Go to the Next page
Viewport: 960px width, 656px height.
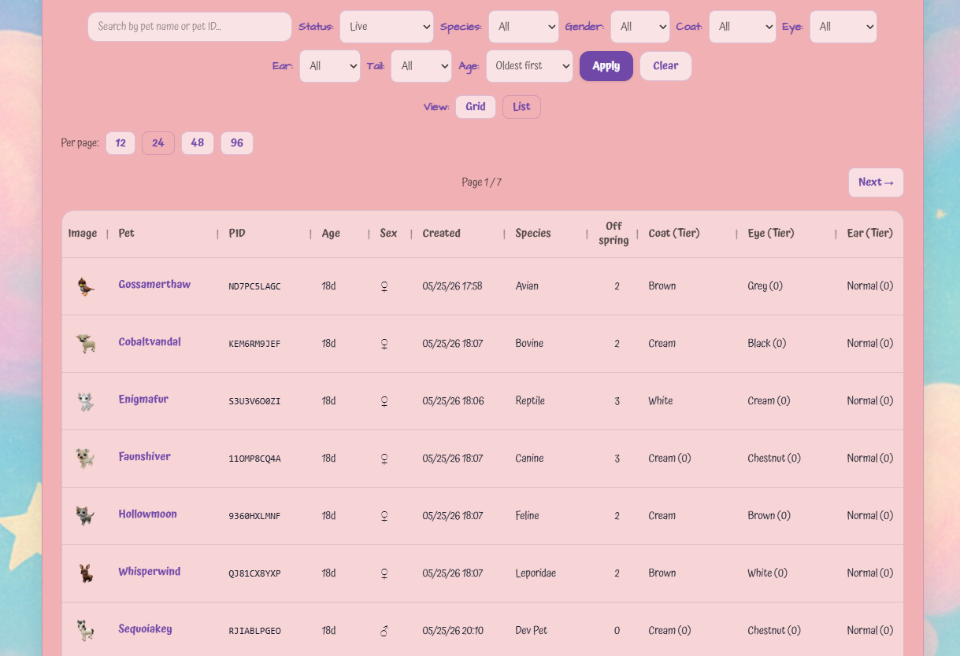[876, 182]
